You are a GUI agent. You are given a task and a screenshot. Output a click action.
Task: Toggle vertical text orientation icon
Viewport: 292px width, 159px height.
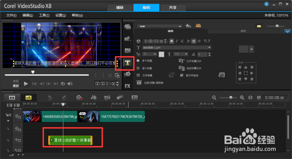(207, 41)
